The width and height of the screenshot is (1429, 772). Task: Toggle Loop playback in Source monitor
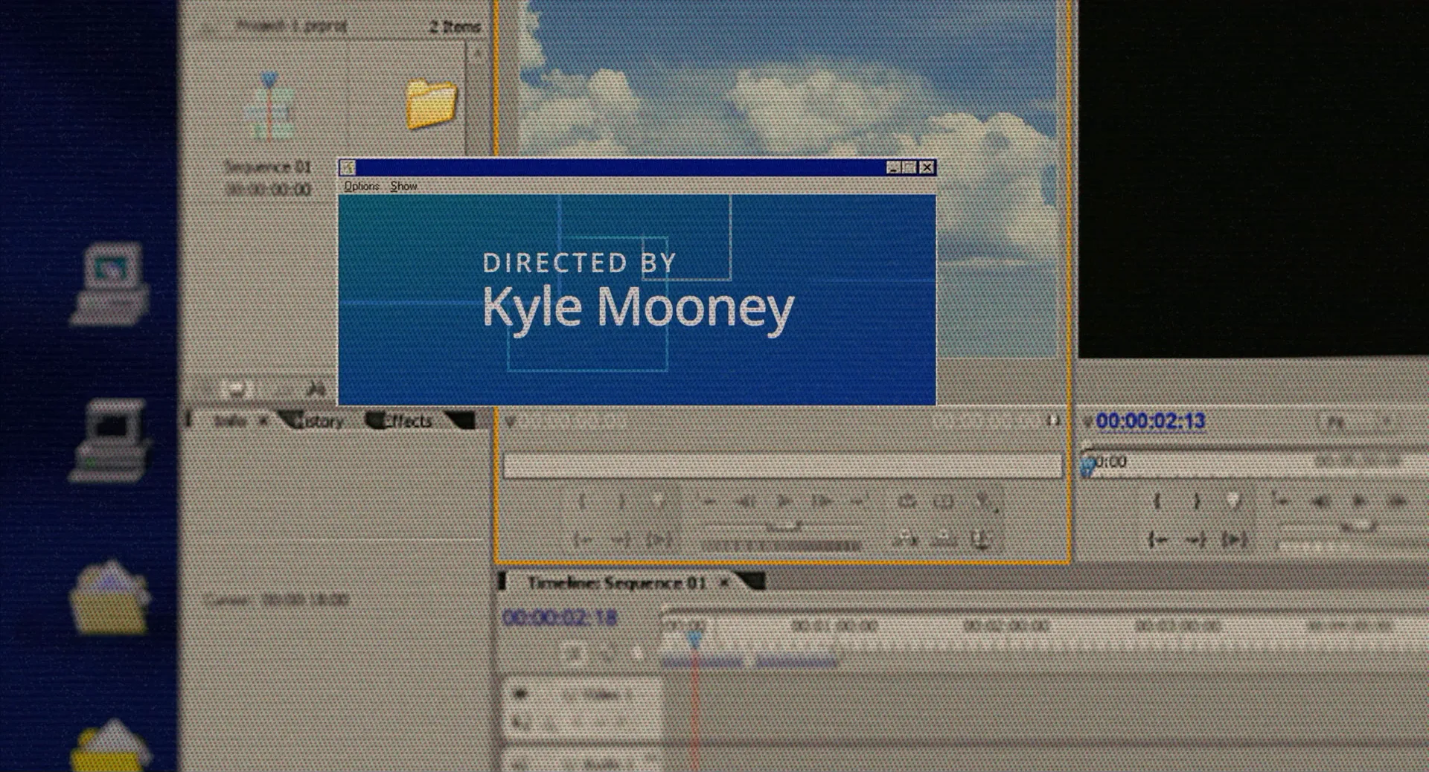point(907,501)
